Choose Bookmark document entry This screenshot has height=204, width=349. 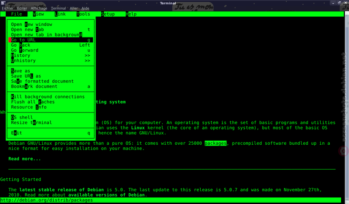(51, 86)
